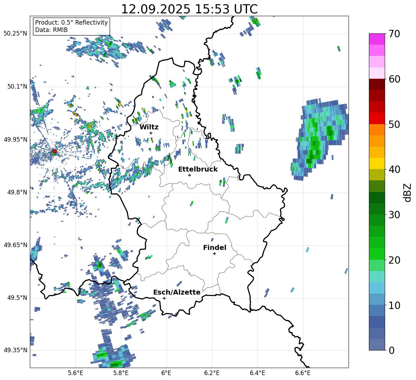Click the 'Data: RMIB' text
This screenshot has height=380, width=416.
[x=51, y=30]
